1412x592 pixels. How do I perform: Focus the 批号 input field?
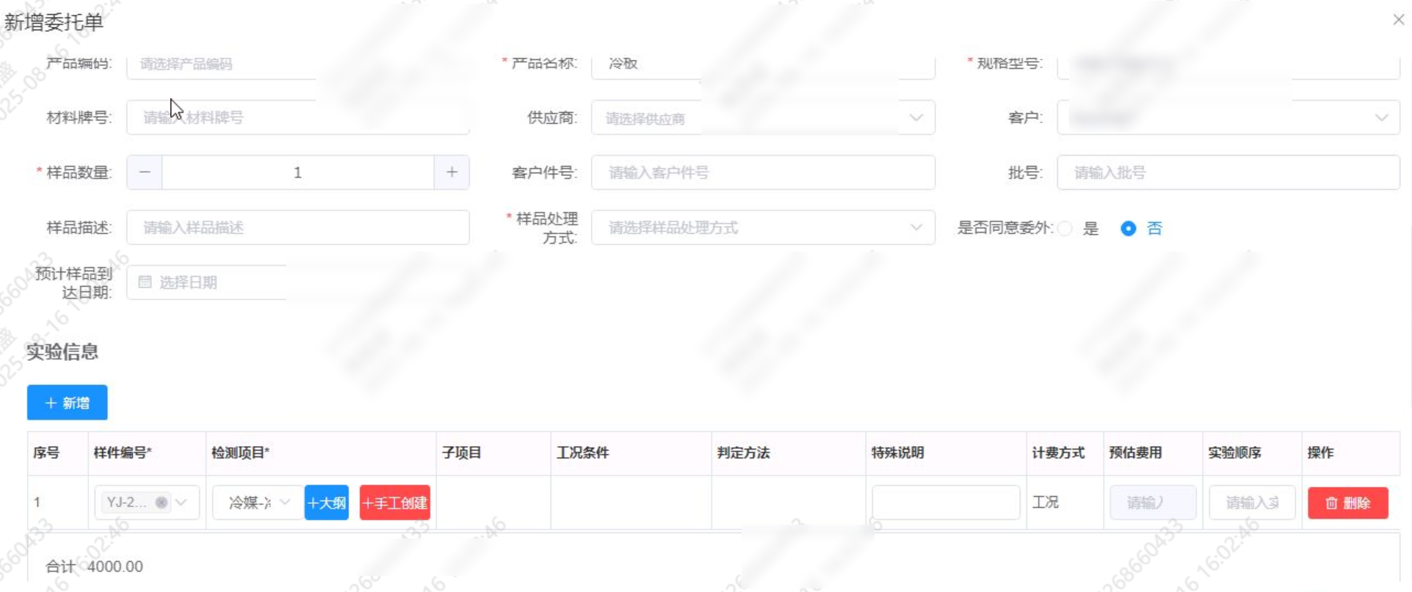[1228, 172]
